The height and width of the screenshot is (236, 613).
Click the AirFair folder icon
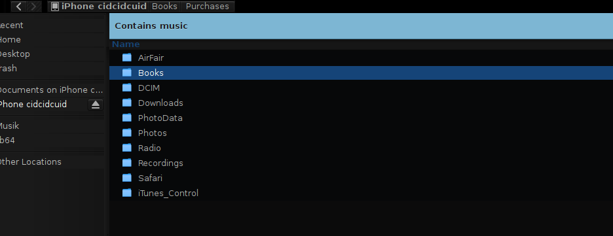(x=126, y=58)
